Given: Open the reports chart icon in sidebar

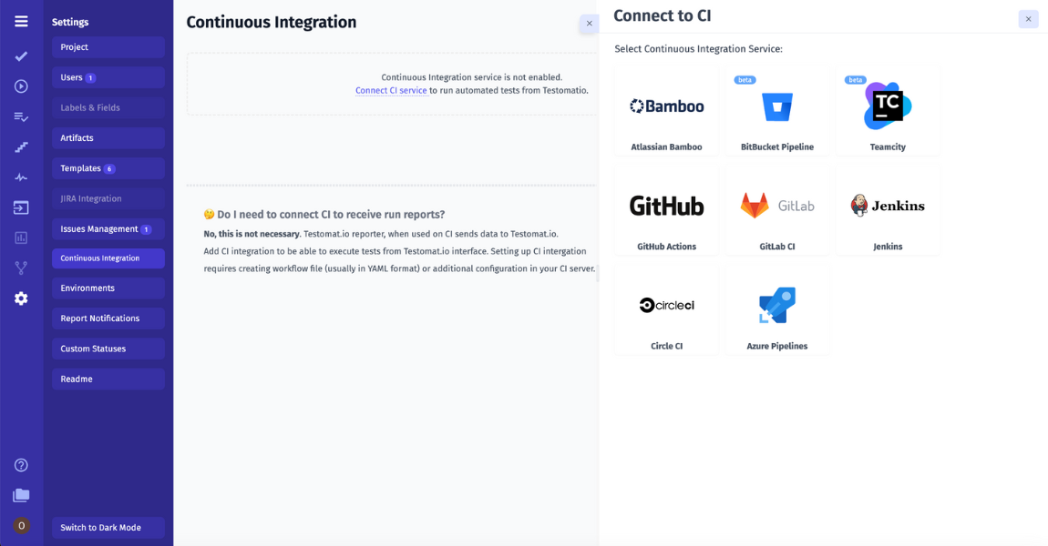Looking at the screenshot, I should coord(20,238).
